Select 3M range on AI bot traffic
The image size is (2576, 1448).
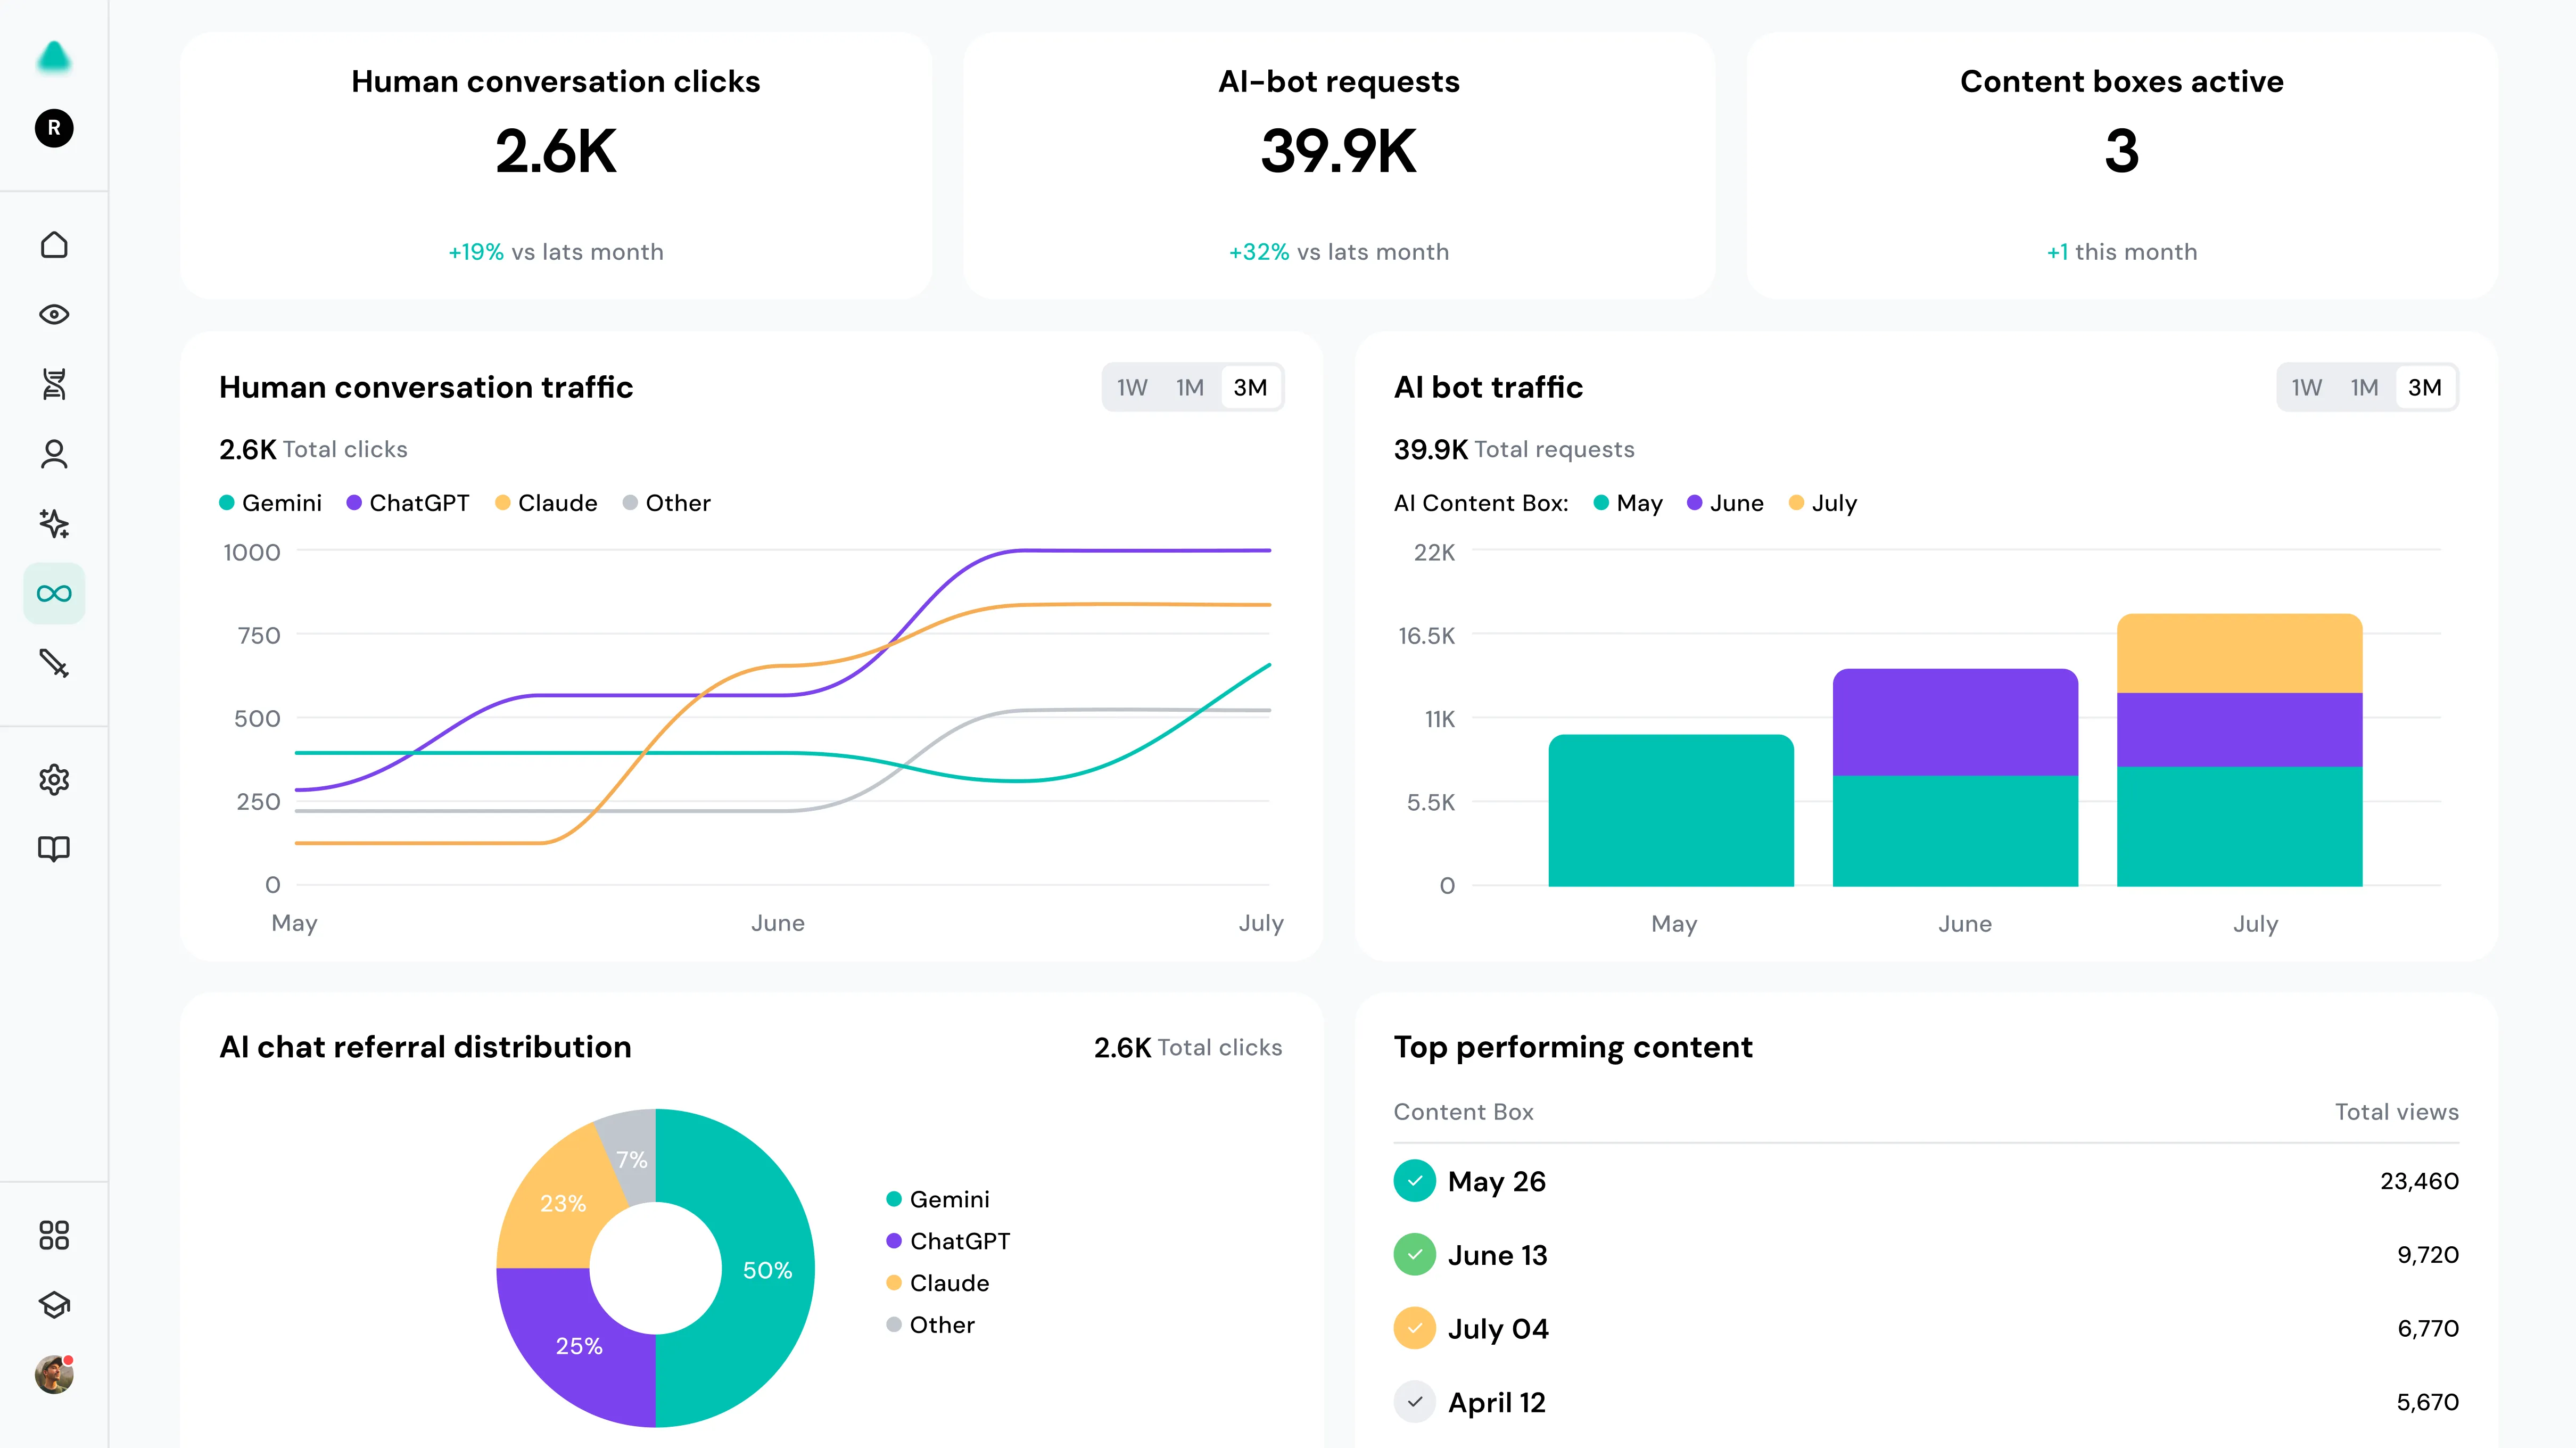pos(2424,388)
